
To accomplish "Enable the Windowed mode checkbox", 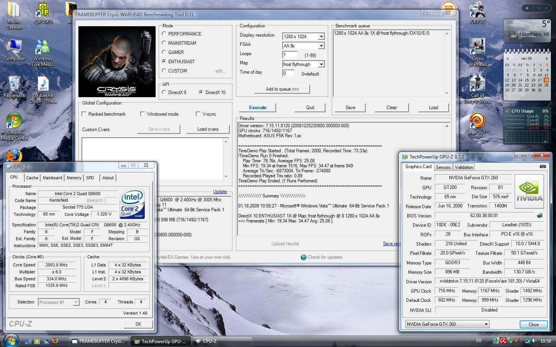I will click(142, 114).
